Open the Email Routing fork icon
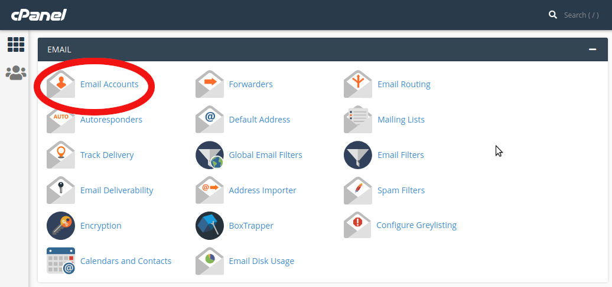612x287 pixels. point(358,84)
